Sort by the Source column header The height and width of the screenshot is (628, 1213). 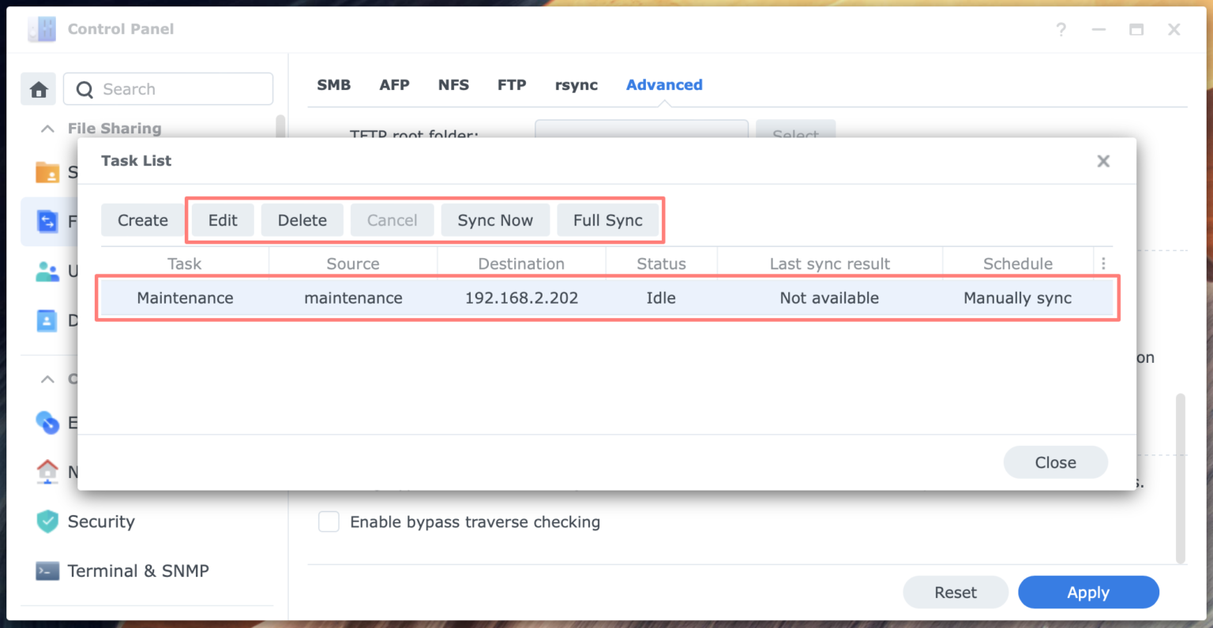click(x=353, y=264)
